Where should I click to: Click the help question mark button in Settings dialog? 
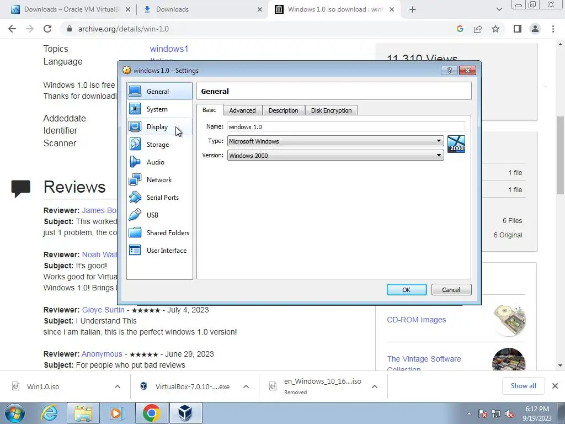tap(449, 70)
